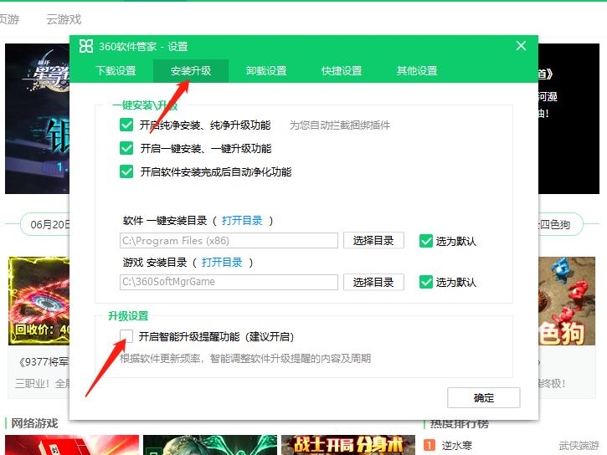Confirm settings with 确定 button

[x=484, y=398]
